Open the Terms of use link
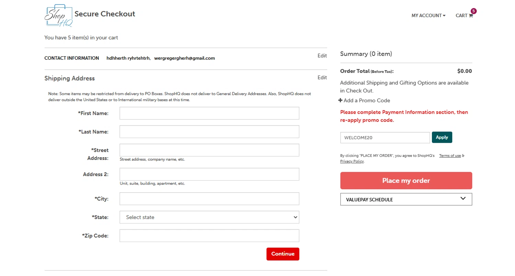515x276 pixels. [450, 156]
